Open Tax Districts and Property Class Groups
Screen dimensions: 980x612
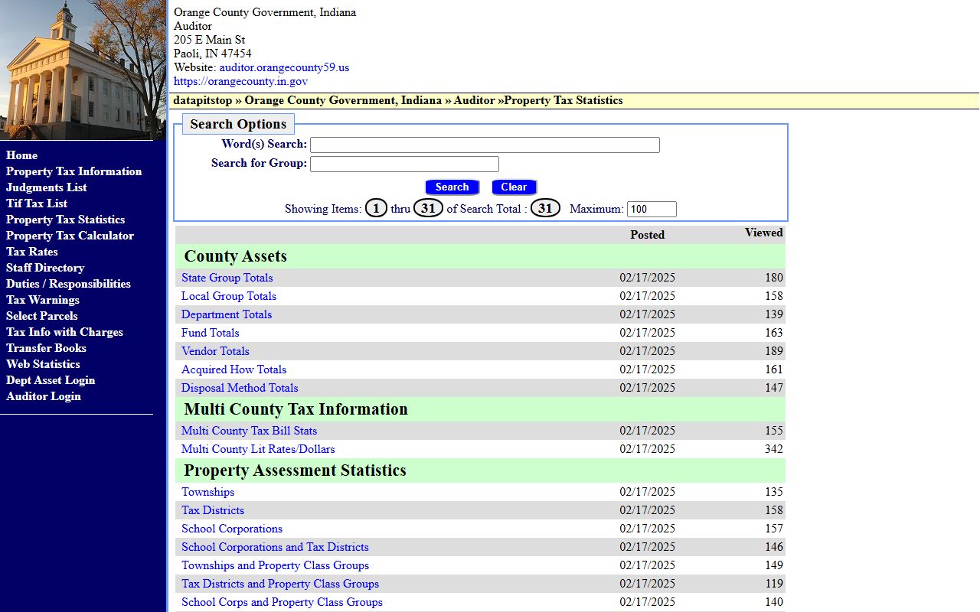point(280,584)
